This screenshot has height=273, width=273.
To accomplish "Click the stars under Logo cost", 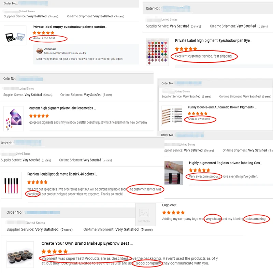I will [173, 212].
